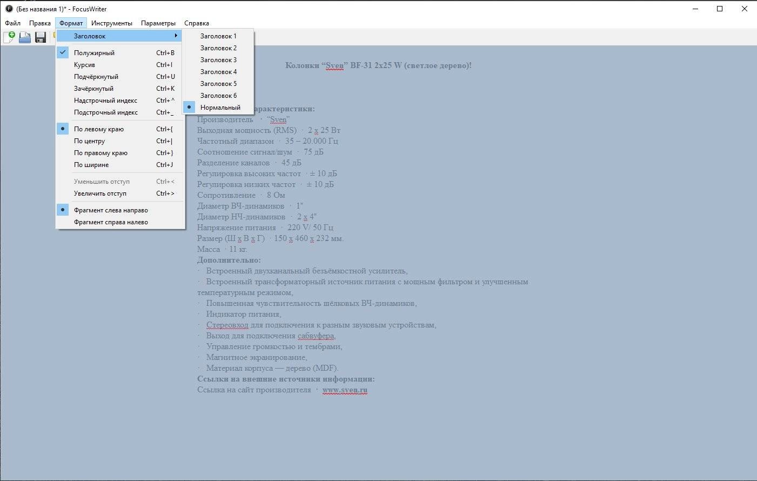Open the Параметры menu
The height and width of the screenshot is (481, 757).
click(x=158, y=23)
